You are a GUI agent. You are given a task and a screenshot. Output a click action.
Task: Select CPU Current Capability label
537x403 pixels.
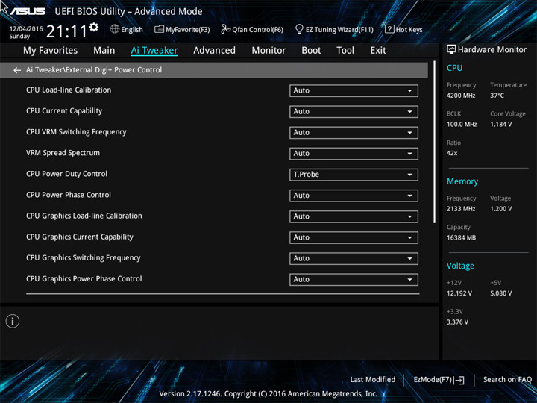click(x=64, y=111)
